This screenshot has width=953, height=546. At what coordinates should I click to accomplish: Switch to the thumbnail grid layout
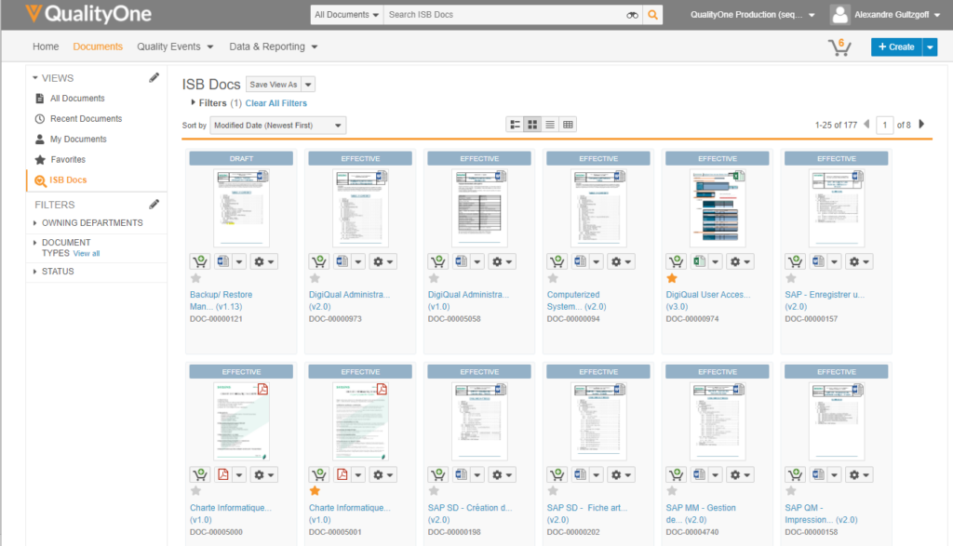(x=532, y=125)
